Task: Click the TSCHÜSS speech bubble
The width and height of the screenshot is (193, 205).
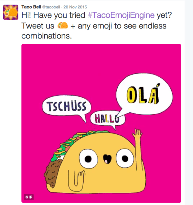Action: (x=67, y=106)
